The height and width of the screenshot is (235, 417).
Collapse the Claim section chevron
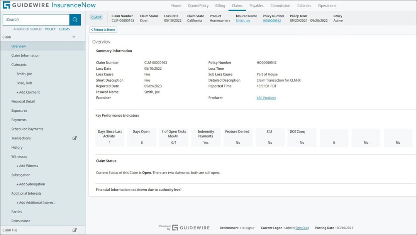pos(74,37)
